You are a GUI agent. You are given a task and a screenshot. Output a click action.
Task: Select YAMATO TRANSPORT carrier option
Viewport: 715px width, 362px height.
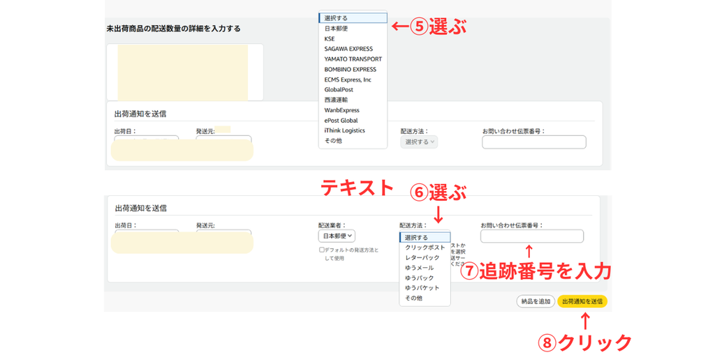click(x=353, y=59)
